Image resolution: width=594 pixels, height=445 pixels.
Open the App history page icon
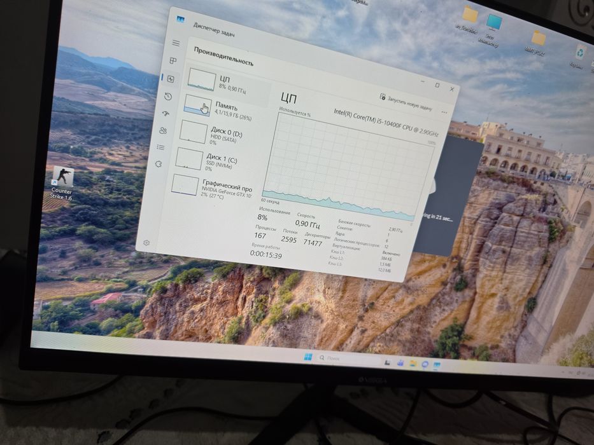(x=168, y=97)
